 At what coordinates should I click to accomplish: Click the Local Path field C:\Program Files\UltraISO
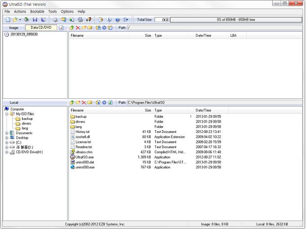click(x=215, y=102)
